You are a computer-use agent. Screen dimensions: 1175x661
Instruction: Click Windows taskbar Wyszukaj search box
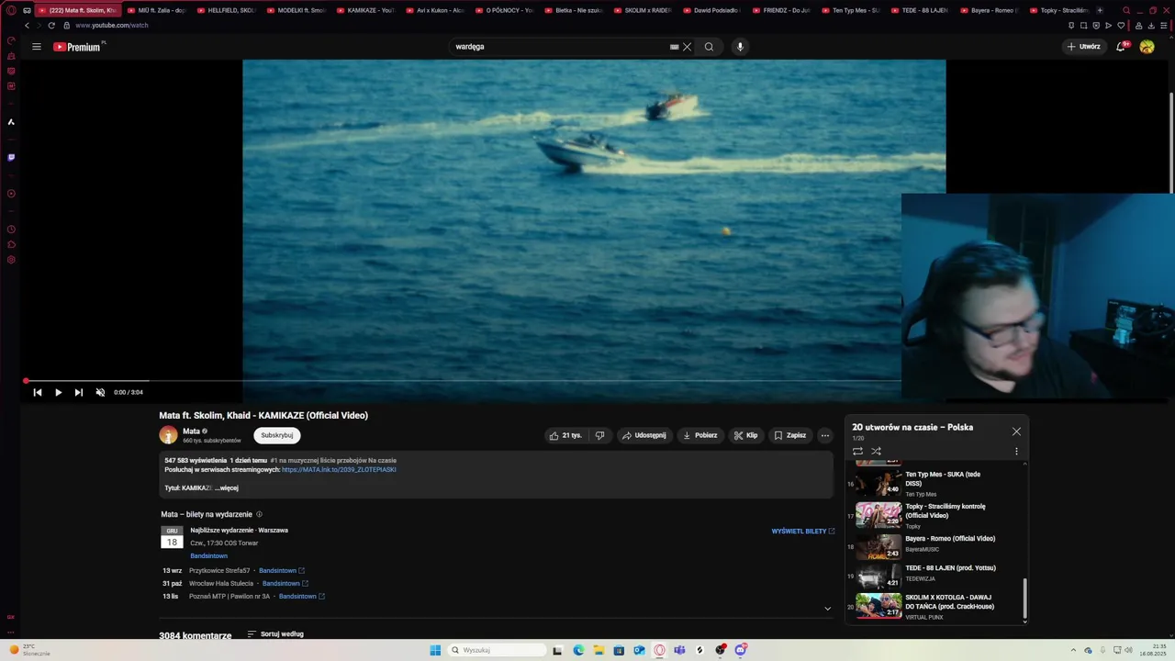[x=496, y=650]
